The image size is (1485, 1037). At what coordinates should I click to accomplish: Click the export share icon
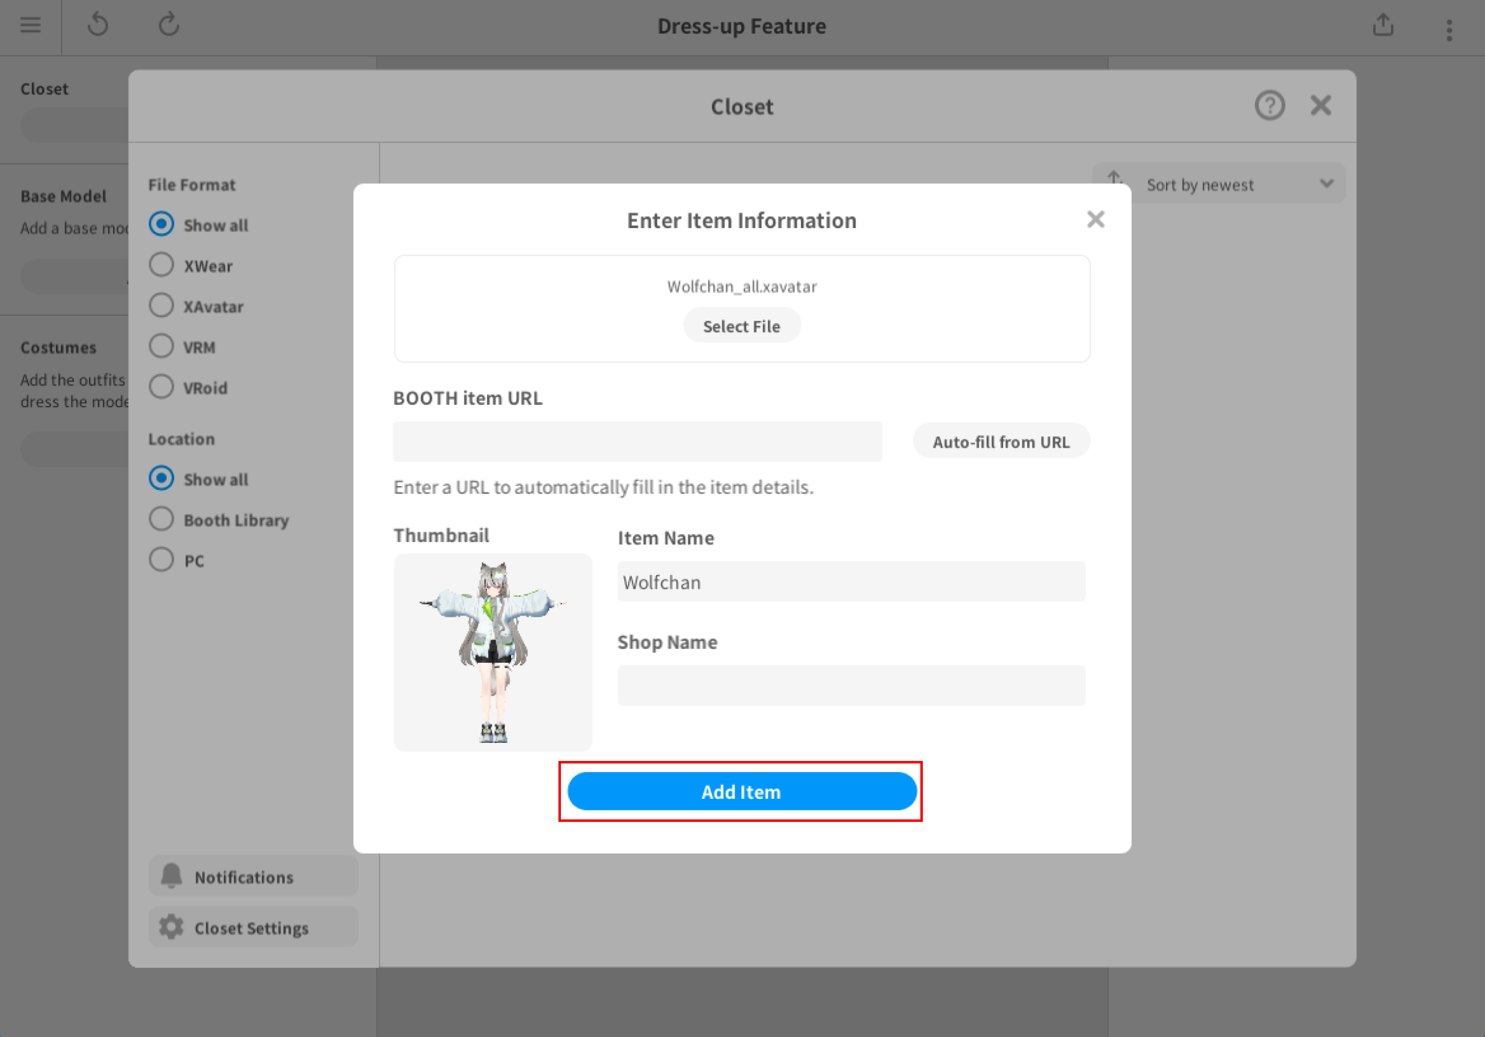(1383, 25)
